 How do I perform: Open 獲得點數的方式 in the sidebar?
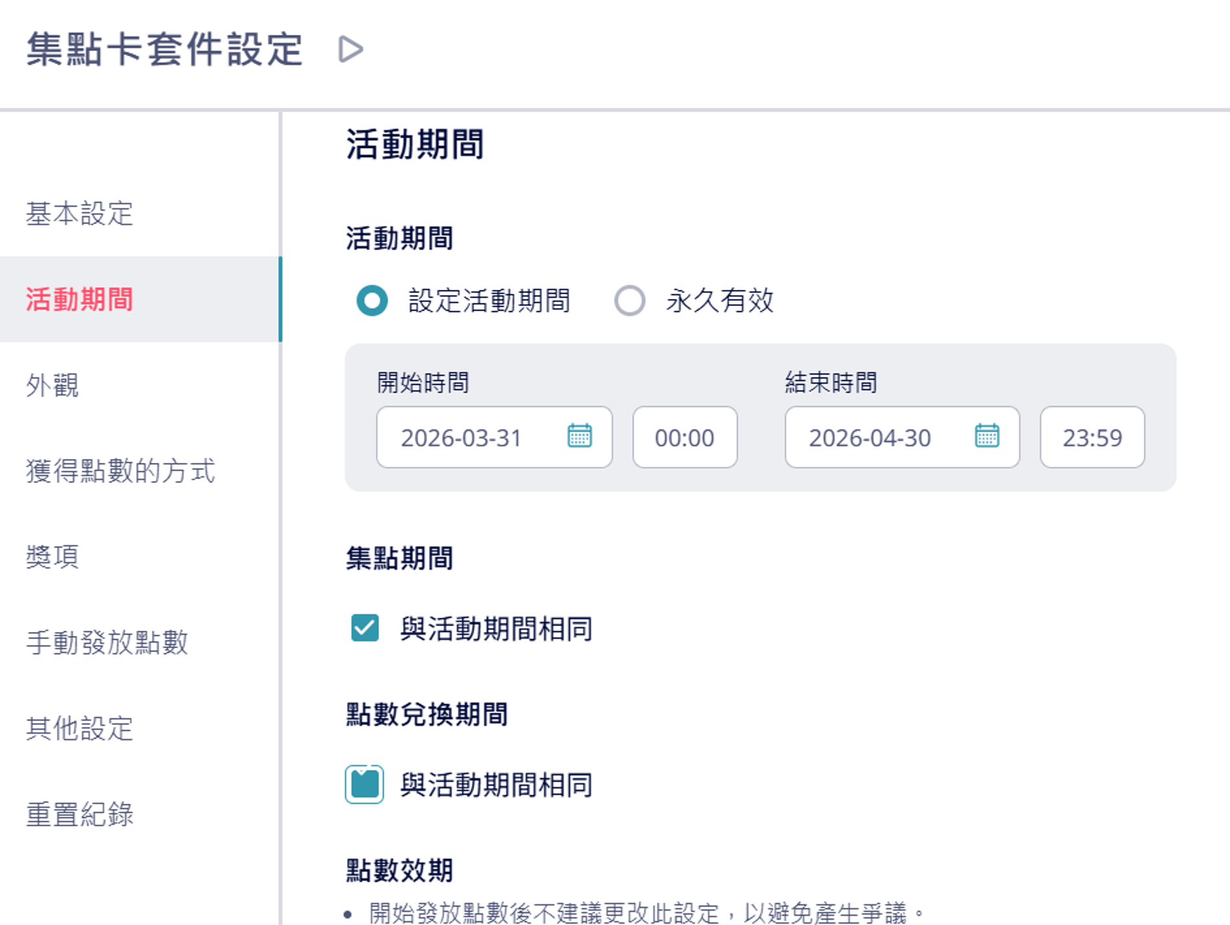pos(121,471)
